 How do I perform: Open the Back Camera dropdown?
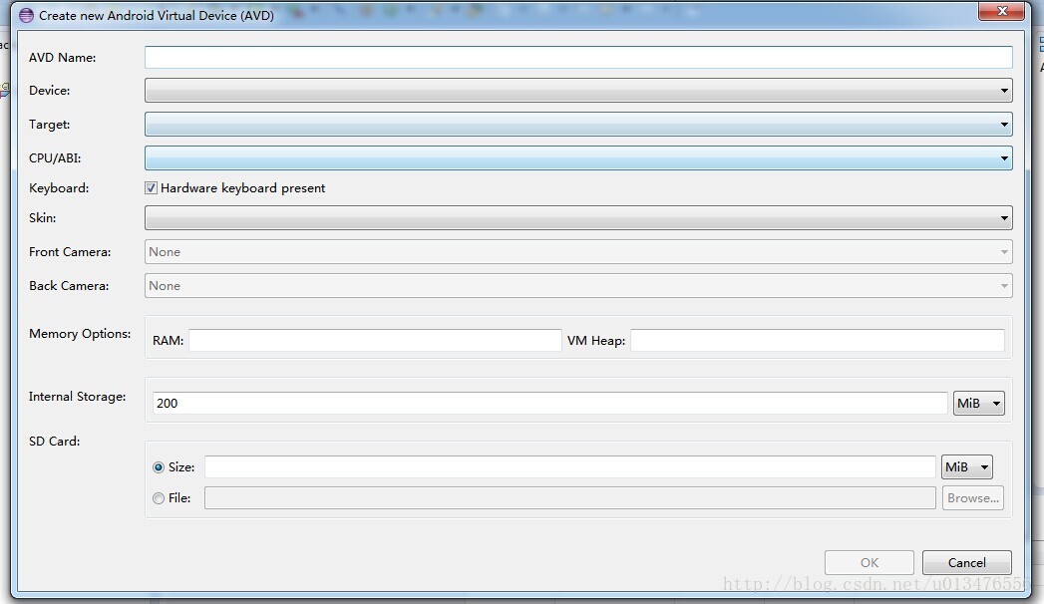pos(578,286)
